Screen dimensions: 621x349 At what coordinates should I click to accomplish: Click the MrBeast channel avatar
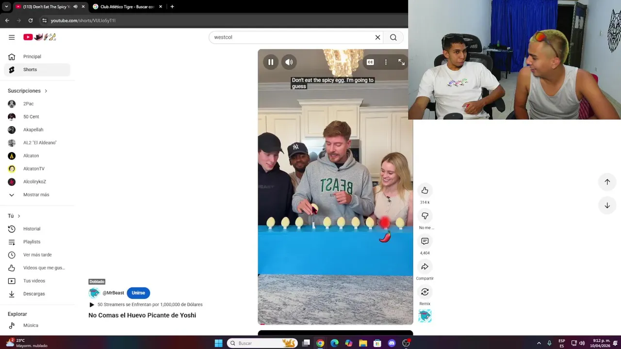94,293
